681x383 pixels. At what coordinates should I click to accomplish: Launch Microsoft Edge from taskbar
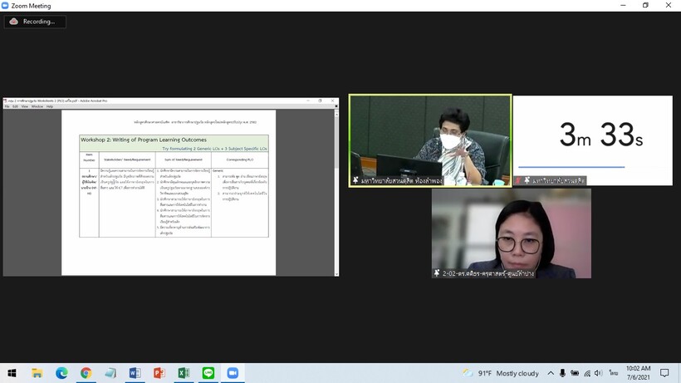[x=61, y=373]
